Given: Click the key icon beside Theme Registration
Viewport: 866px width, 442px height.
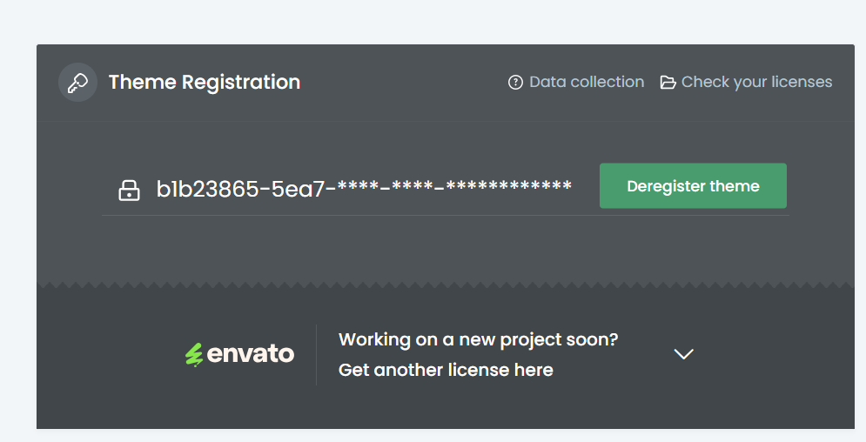Looking at the screenshot, I should (x=77, y=83).
